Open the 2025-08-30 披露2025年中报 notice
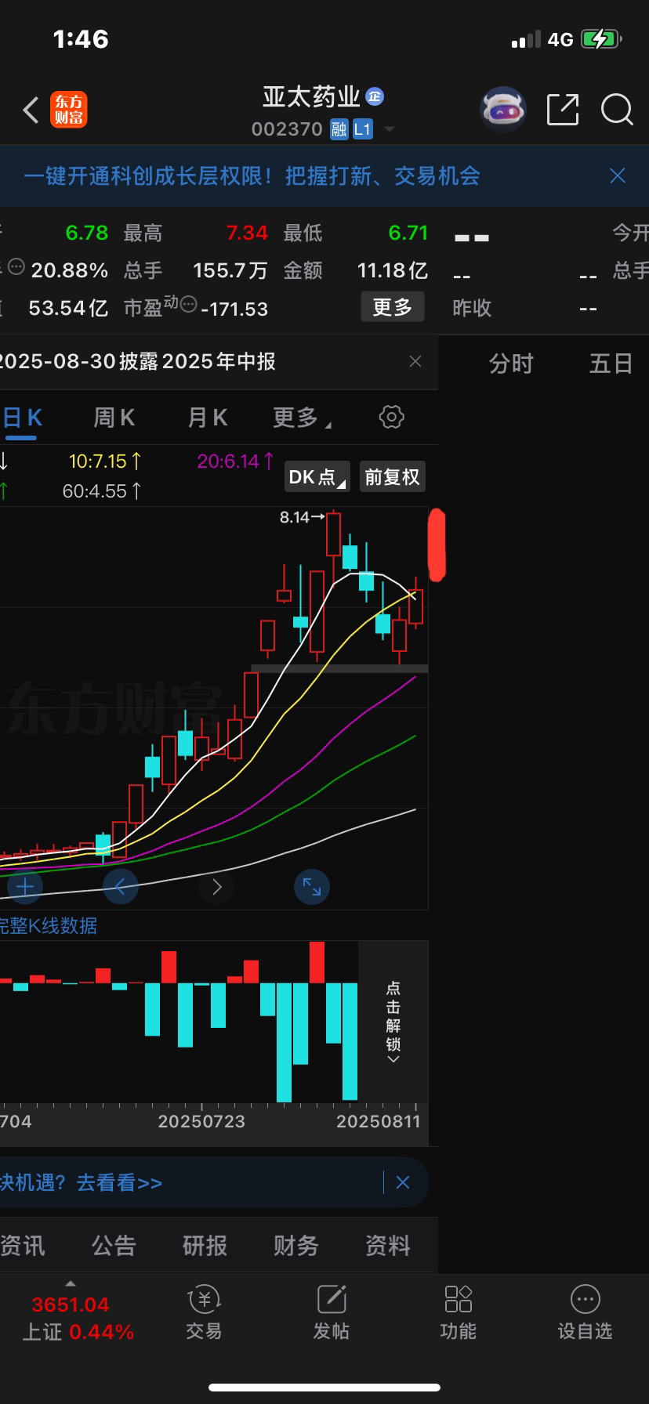The image size is (649, 1404). click(x=138, y=361)
